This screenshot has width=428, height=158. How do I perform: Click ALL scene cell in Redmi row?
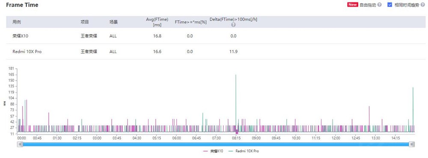point(113,51)
